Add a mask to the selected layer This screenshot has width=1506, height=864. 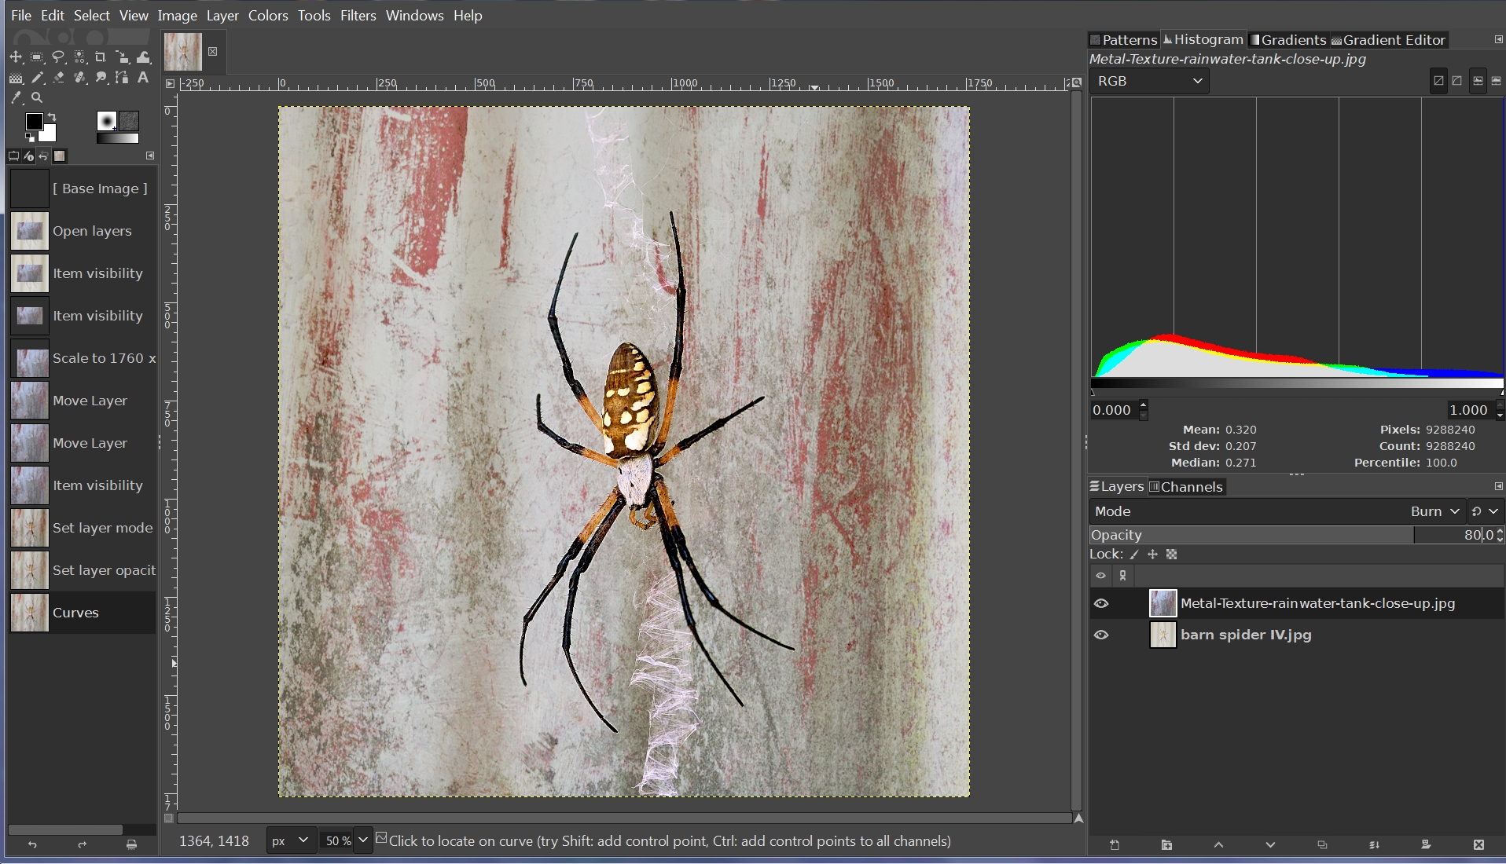[x=1426, y=845]
